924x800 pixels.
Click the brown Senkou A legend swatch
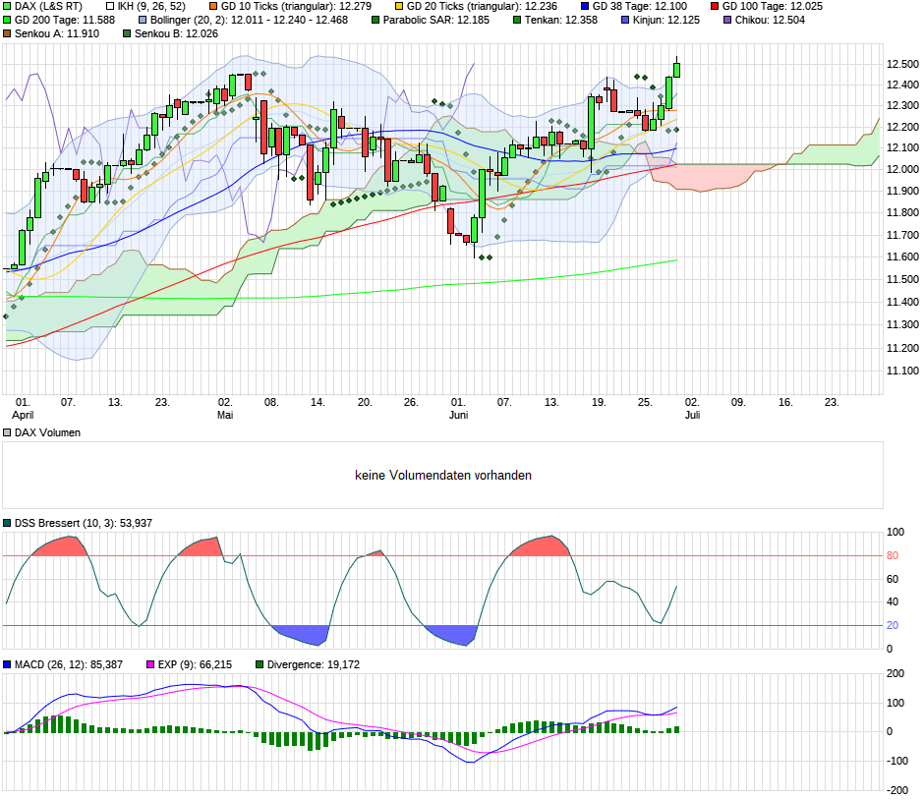click(7, 34)
